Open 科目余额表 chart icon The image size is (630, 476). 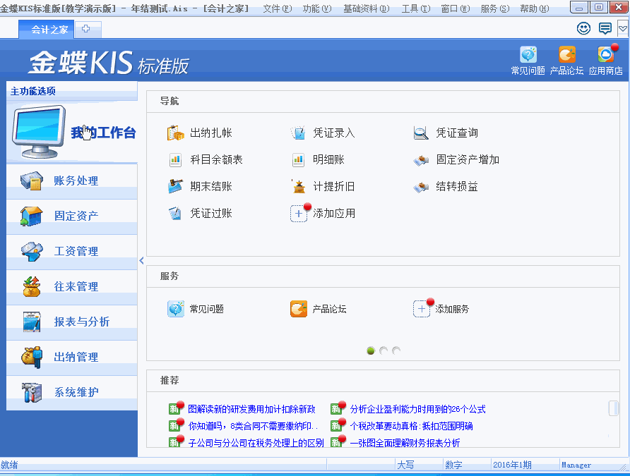176,159
